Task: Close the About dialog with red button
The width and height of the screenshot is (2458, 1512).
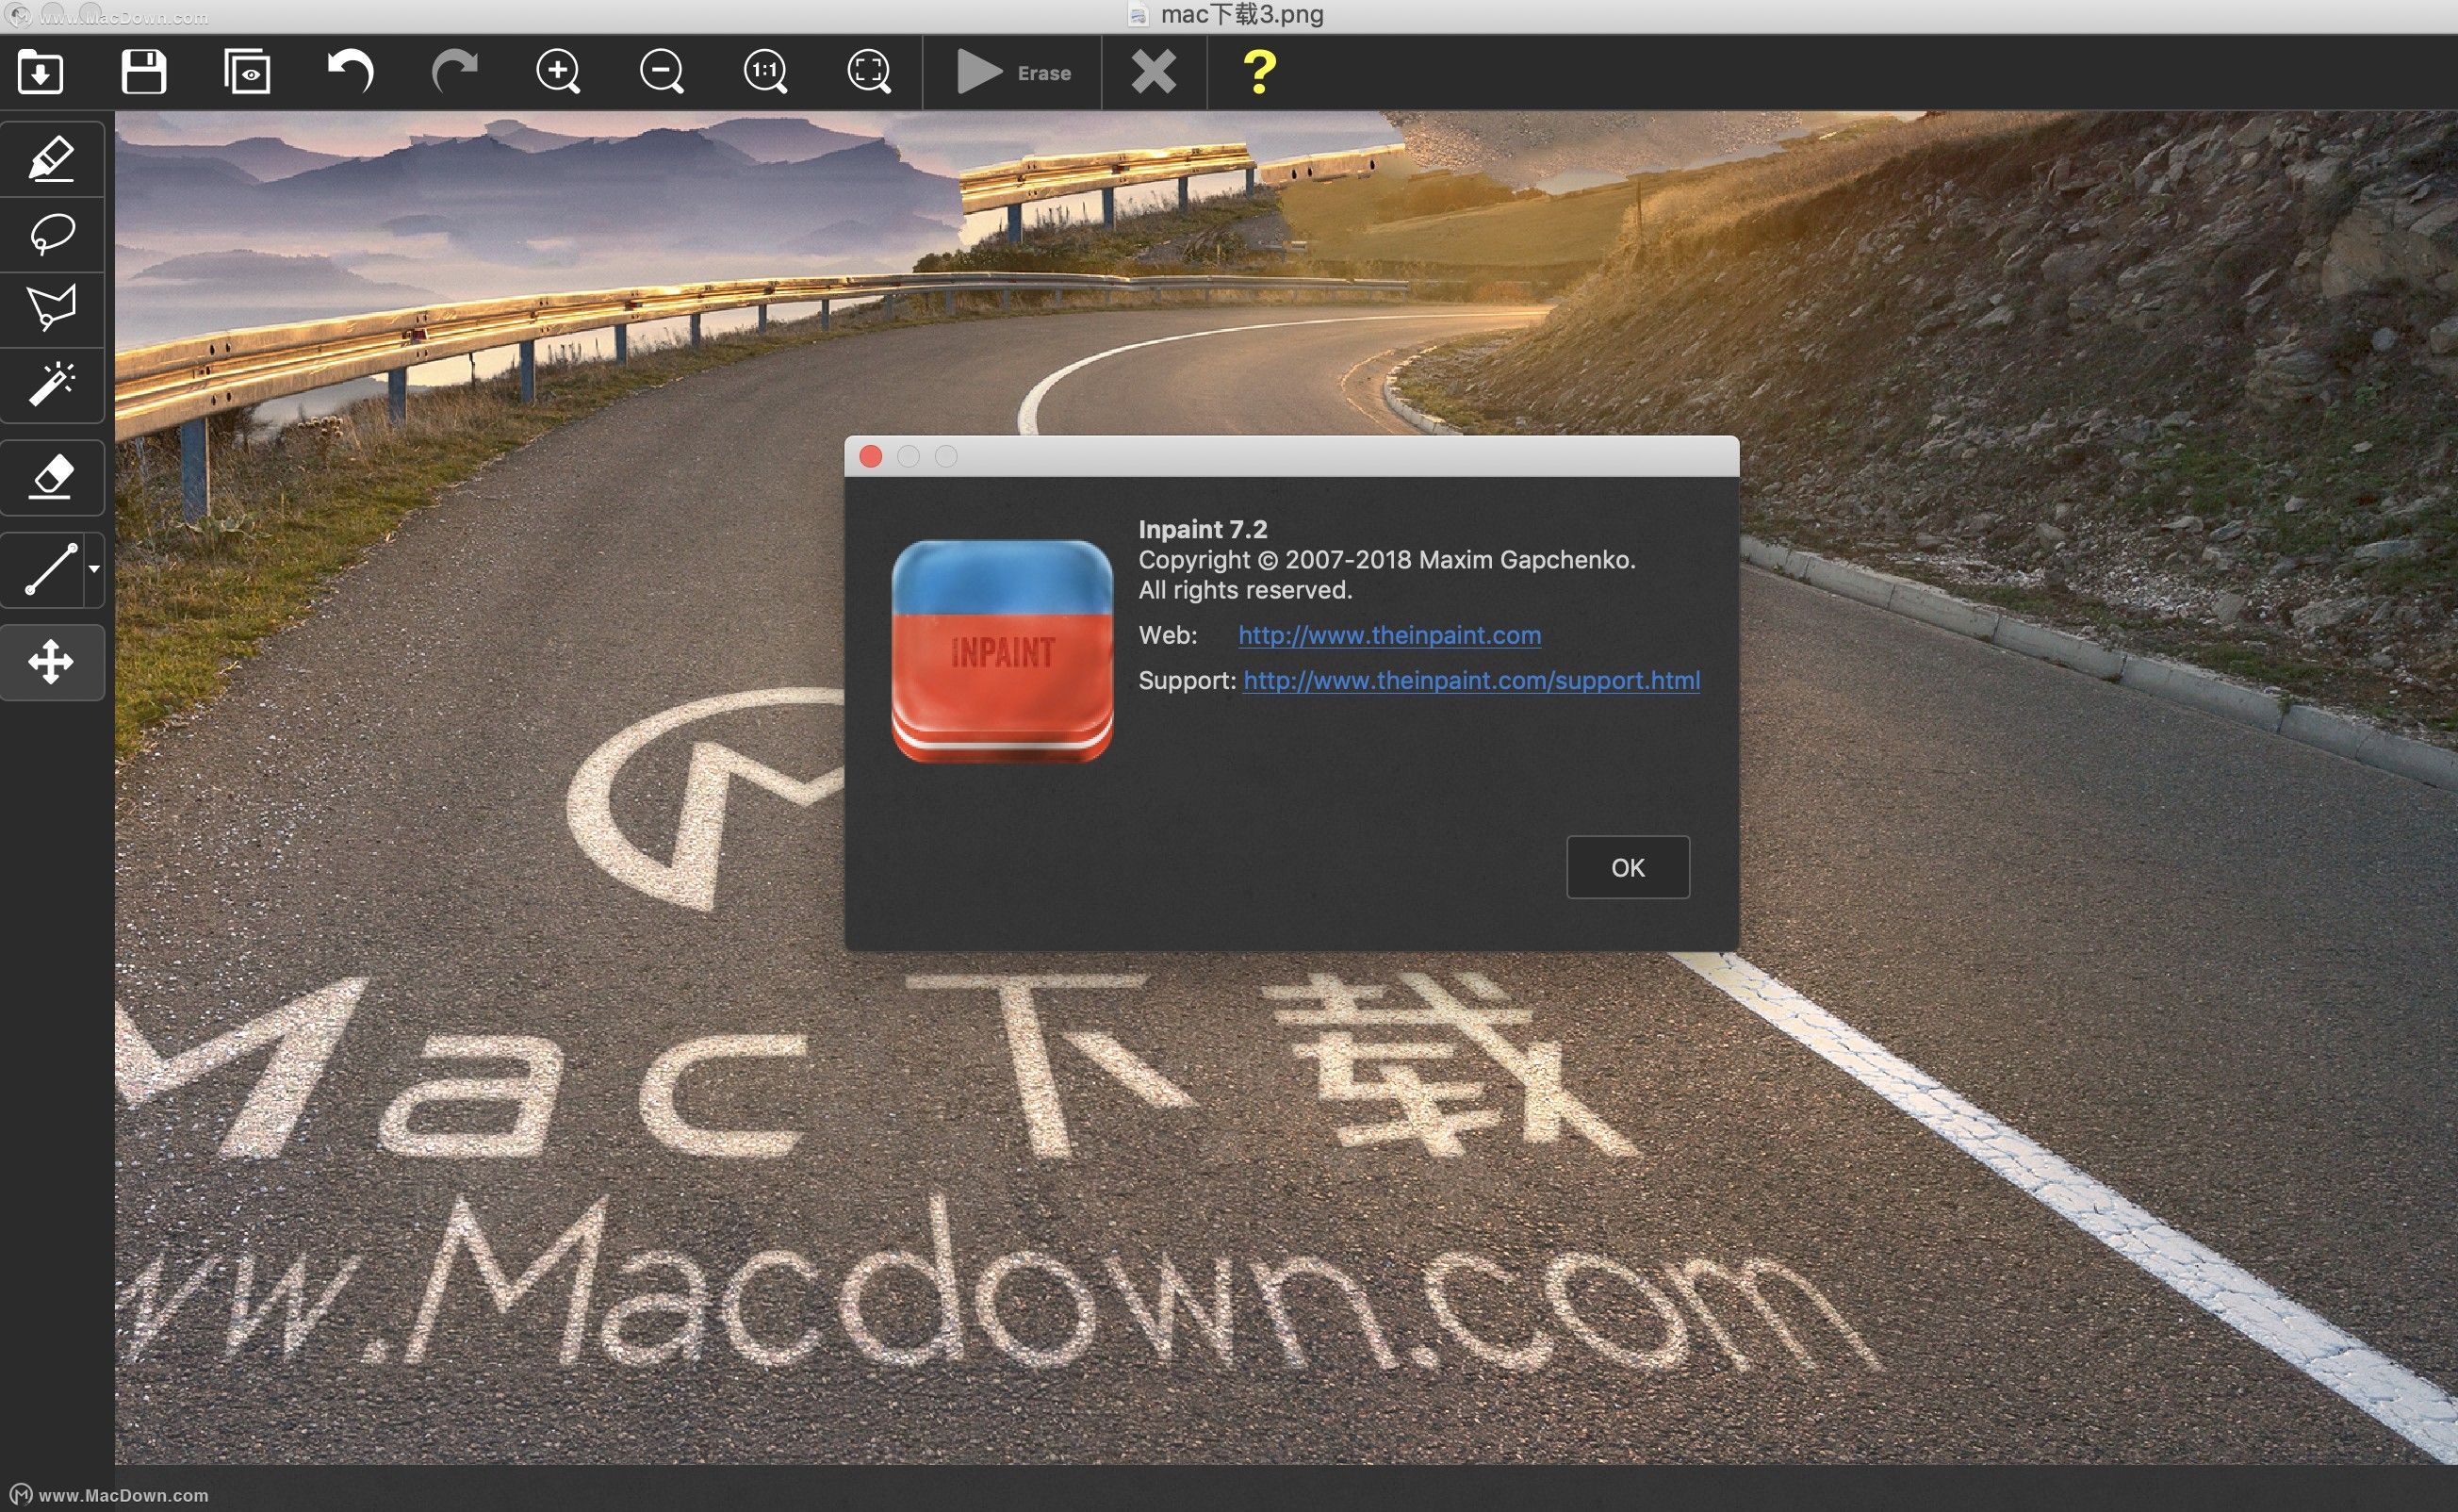Action: tap(871, 456)
